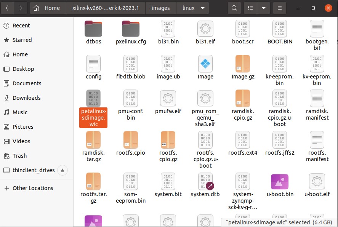Open the hamburger menu
This screenshot has width=338, height=227.
click(279, 8)
